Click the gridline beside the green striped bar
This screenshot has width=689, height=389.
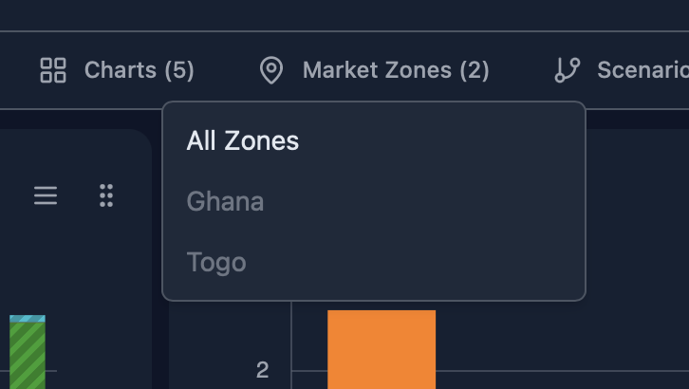tap(51, 370)
